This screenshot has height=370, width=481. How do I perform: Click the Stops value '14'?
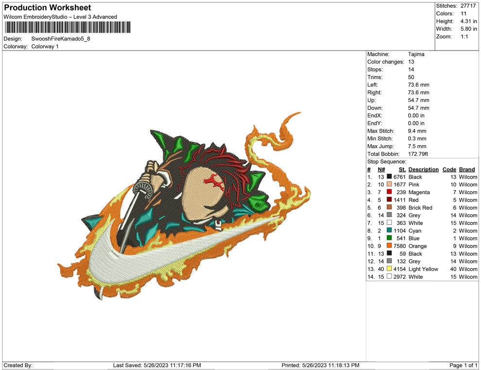pos(411,69)
